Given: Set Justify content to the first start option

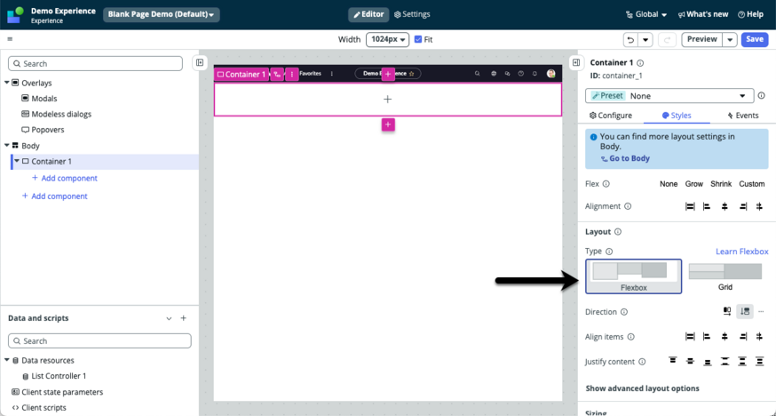Looking at the screenshot, I should click(x=673, y=361).
